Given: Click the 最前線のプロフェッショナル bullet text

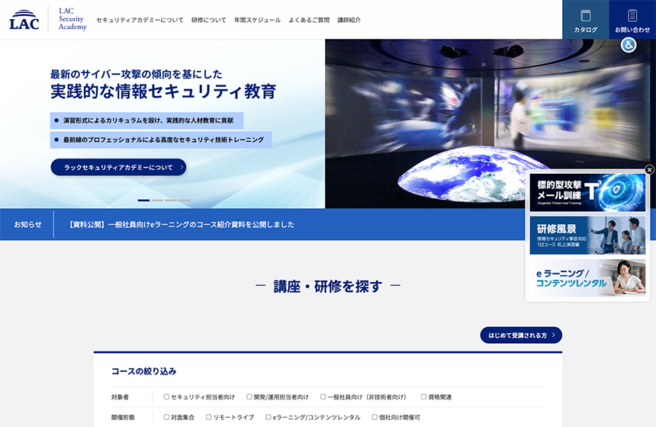Looking at the screenshot, I should click(163, 140).
